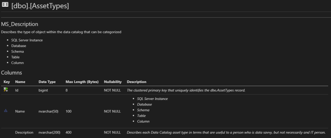
Task: Click the Key column header
Action: coord(7,82)
